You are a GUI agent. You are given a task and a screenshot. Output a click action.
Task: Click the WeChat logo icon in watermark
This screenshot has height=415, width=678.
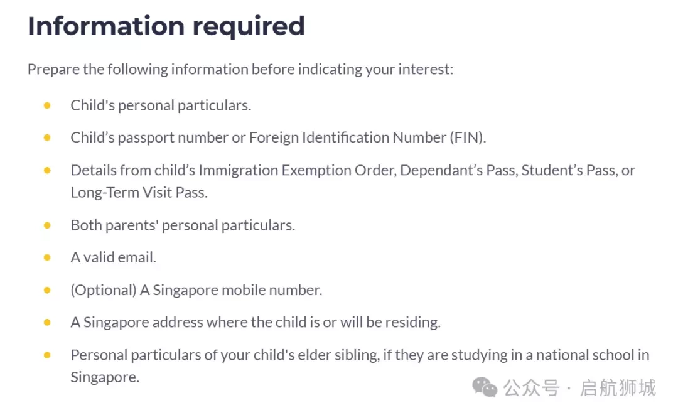[x=485, y=387]
